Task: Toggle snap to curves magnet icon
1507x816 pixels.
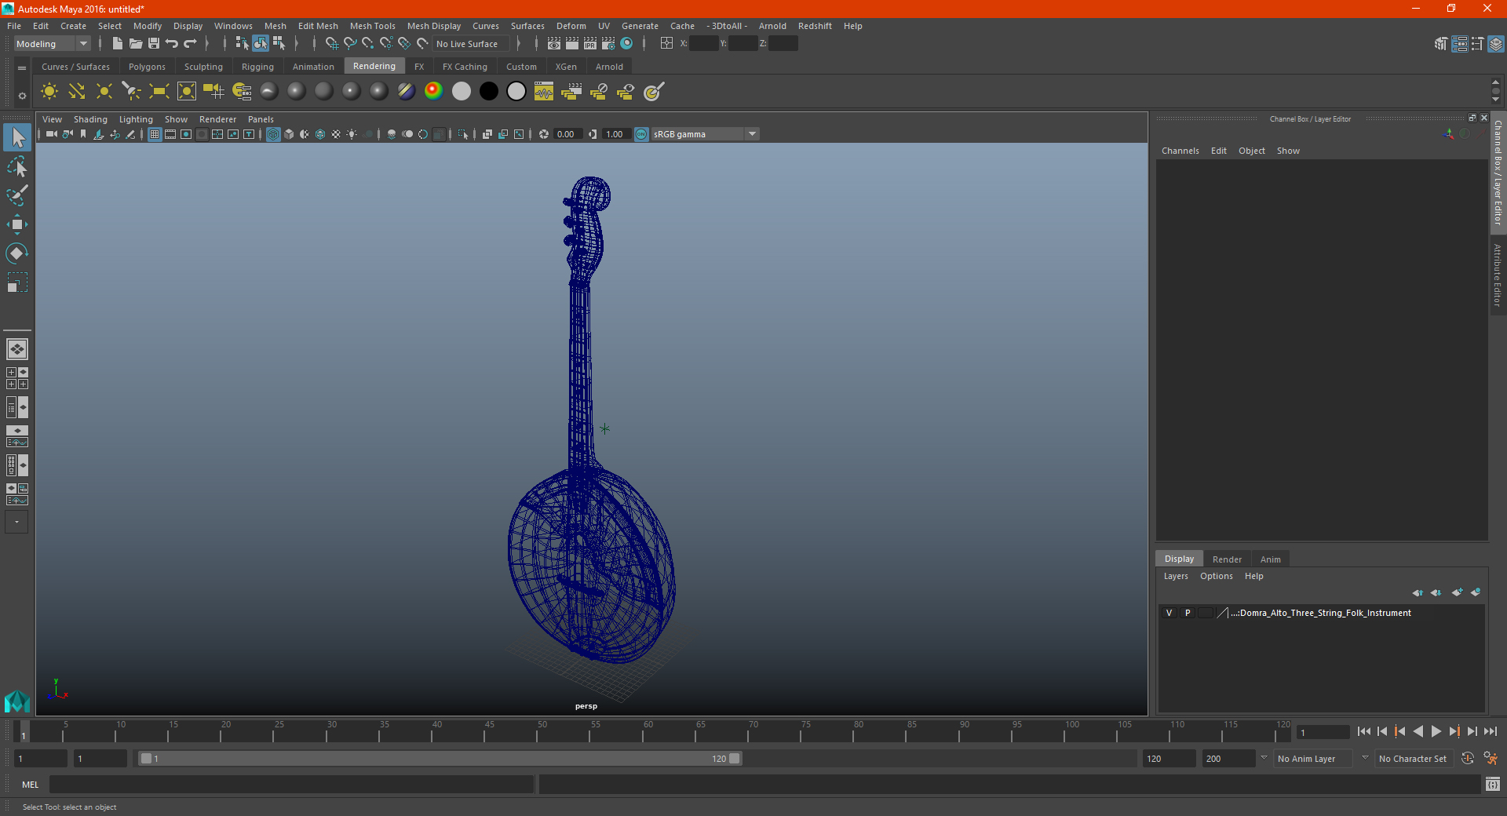Action: pyautogui.click(x=350, y=44)
